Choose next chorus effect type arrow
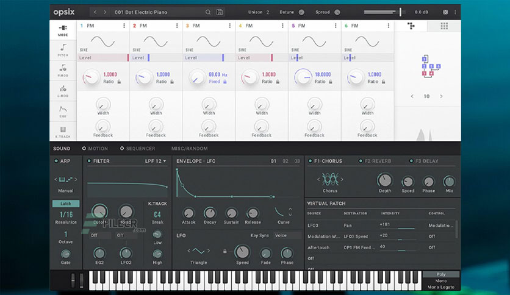Screen dimensions: 510x295 (342, 179)
